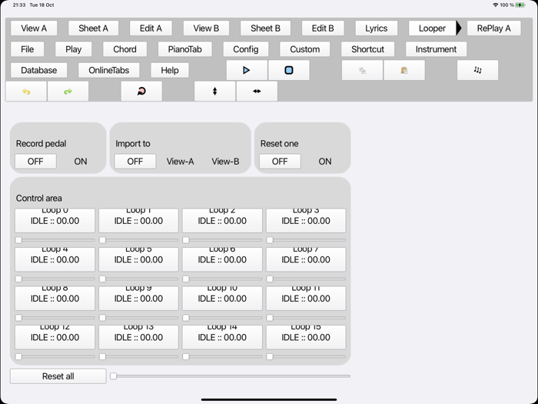Viewport: 538px width, 404px height.
Task: Open the Help menu
Action: (x=170, y=71)
